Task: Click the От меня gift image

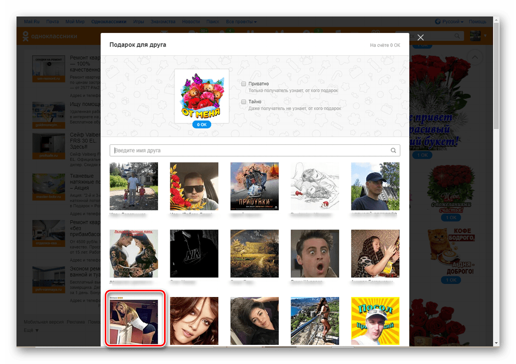Action: pos(201,96)
